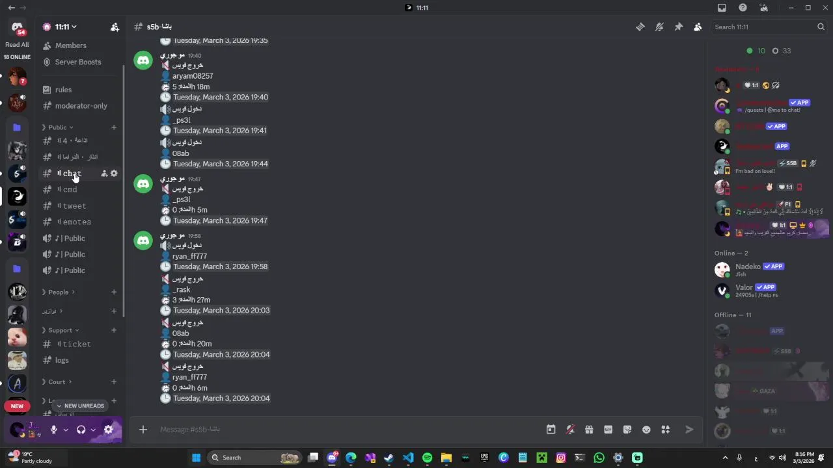
Task: Open the calendar event icon in message bar
Action: click(551, 429)
